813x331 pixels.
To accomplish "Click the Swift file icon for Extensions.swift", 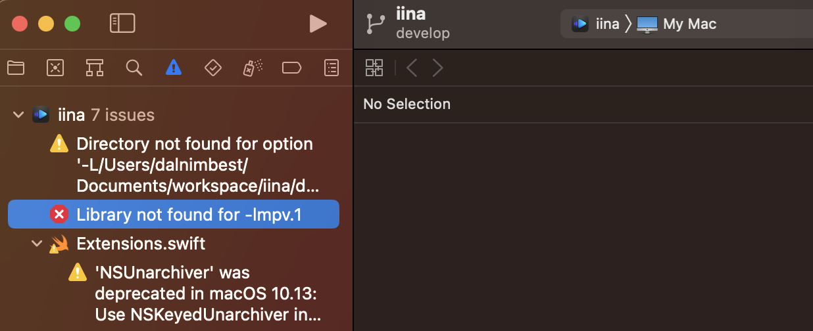I will point(59,244).
